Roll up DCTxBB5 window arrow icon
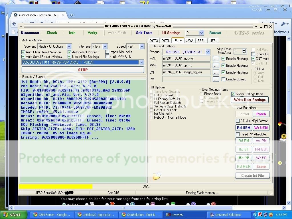Image resolution: width=292 pixels, height=219 pixels. pos(256,27)
